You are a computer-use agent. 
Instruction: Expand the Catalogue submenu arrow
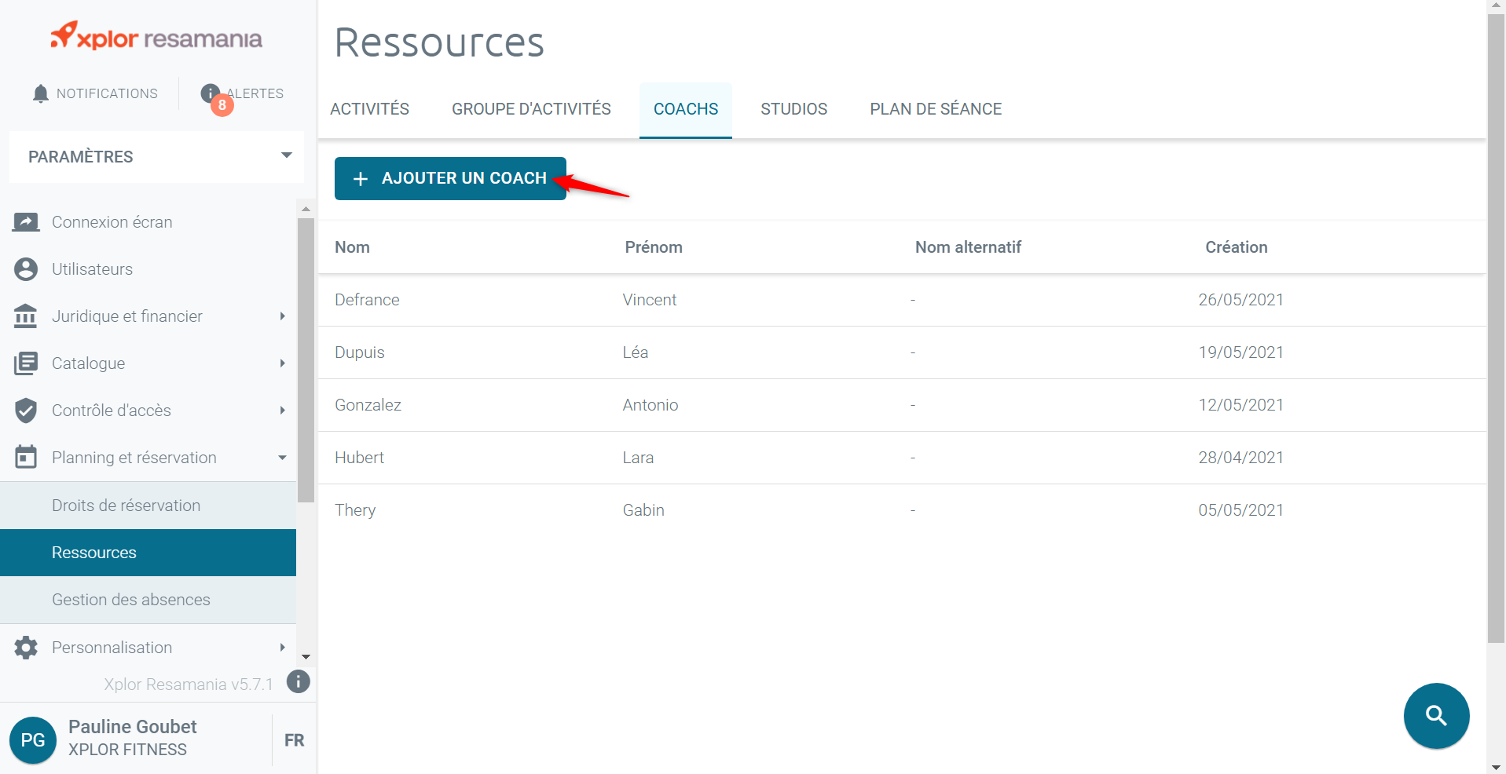(x=282, y=363)
